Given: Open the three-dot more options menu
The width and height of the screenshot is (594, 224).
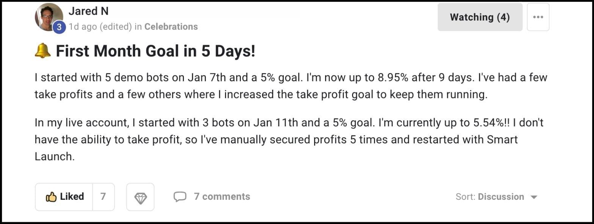Looking at the screenshot, I should click(538, 17).
